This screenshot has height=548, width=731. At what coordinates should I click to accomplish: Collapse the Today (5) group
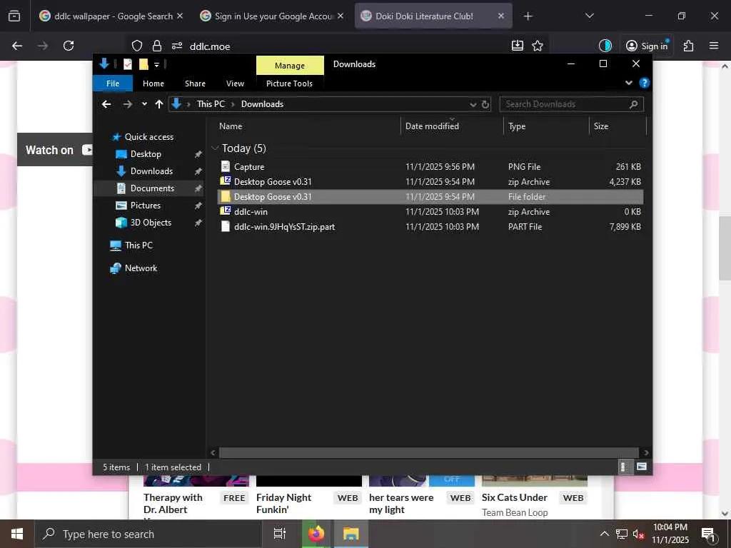[x=215, y=148]
